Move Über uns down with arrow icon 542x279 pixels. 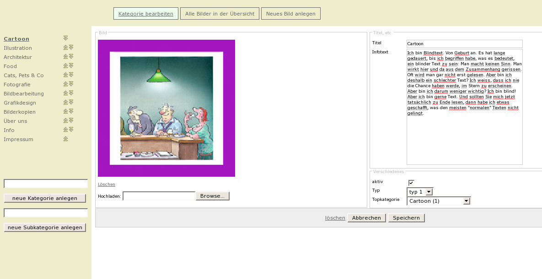click(71, 121)
